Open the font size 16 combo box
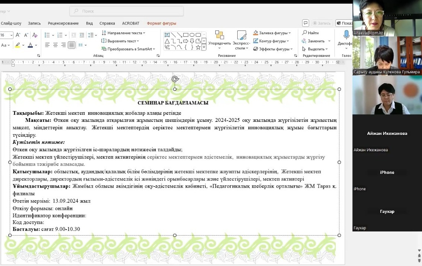The width and height of the screenshot is (422, 266). (x=6, y=35)
